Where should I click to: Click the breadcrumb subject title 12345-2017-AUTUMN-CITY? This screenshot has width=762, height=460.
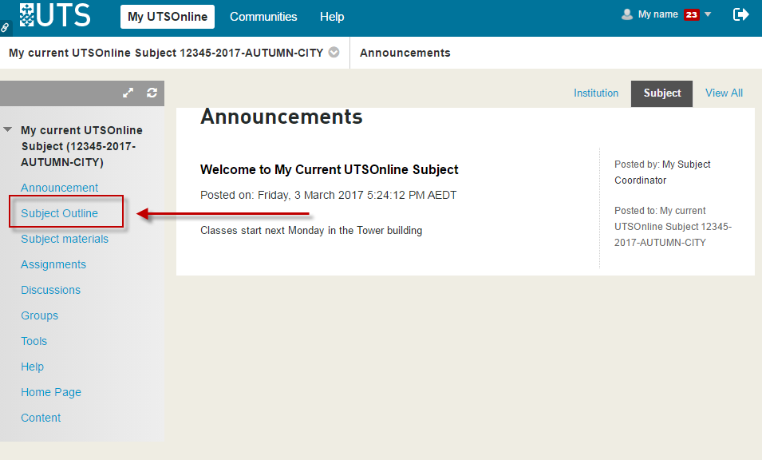(x=166, y=53)
